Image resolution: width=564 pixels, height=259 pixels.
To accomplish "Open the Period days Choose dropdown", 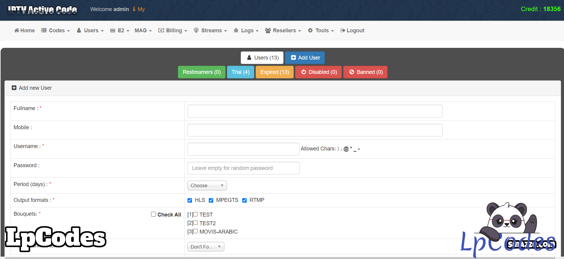I will pyautogui.click(x=207, y=185).
